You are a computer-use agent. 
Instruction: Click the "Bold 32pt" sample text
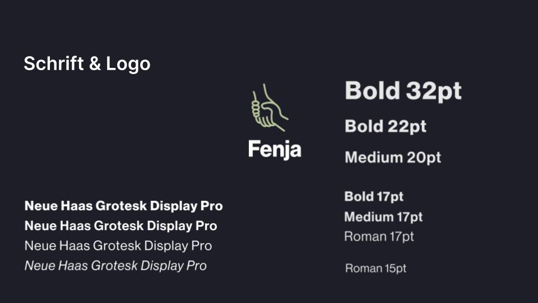coord(403,91)
